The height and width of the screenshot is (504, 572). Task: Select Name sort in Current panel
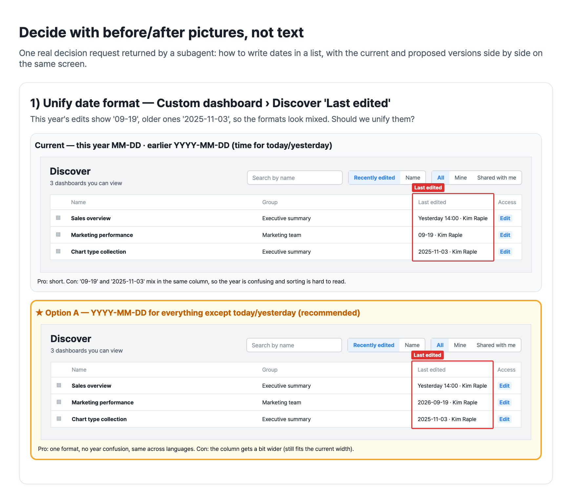point(413,178)
